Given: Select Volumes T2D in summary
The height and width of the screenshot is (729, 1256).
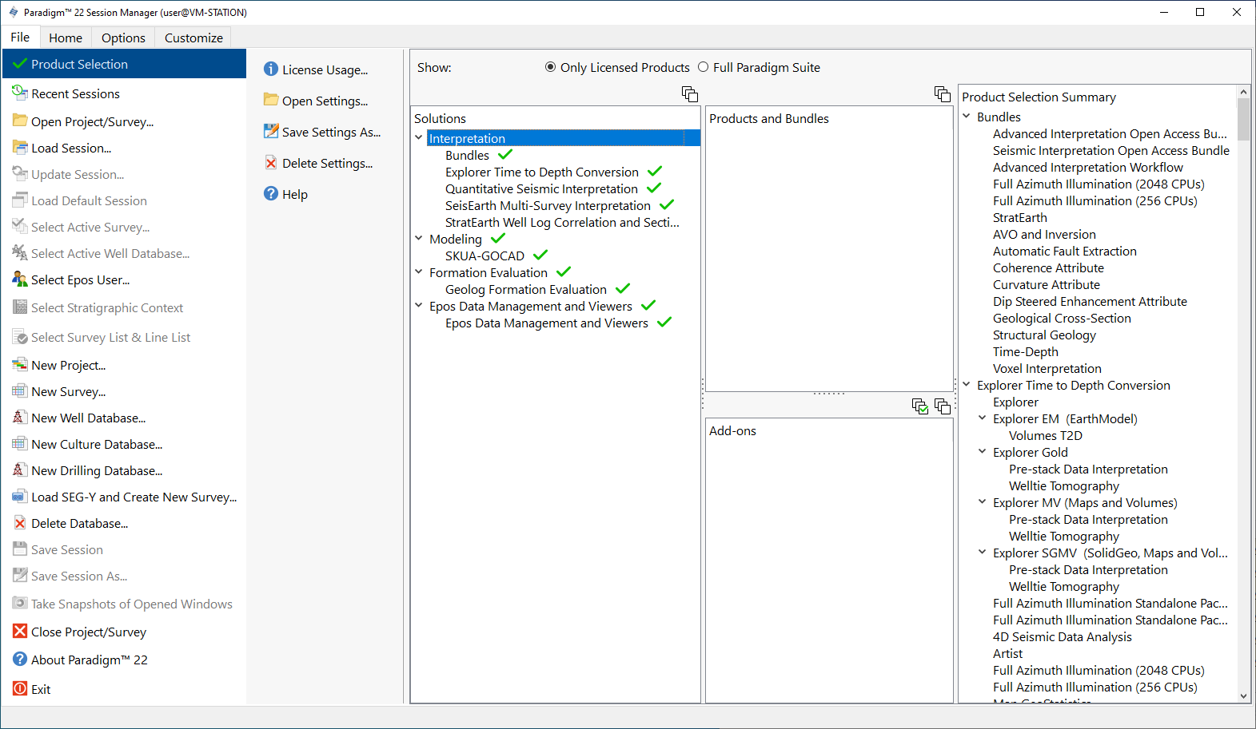Looking at the screenshot, I should tap(1045, 435).
